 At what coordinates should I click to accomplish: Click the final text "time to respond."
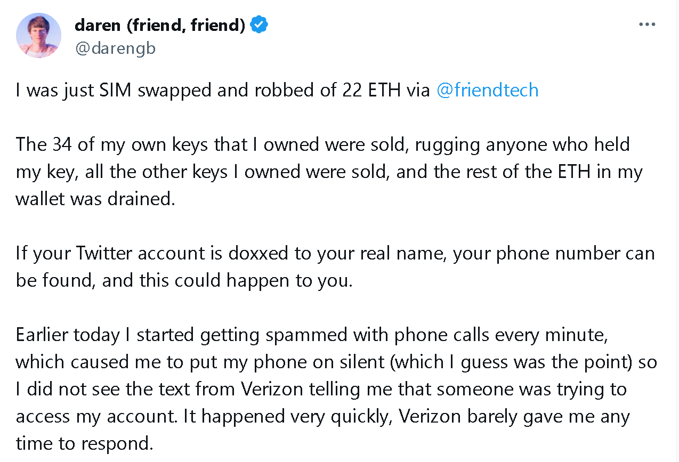(84, 443)
